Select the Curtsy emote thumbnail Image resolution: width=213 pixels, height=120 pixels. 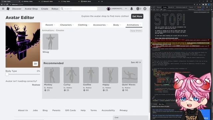click(71, 75)
